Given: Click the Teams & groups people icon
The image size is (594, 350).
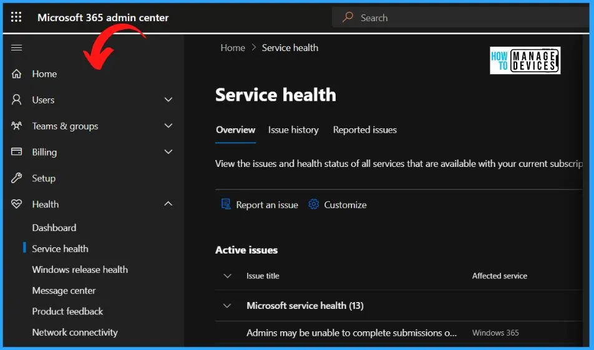Looking at the screenshot, I should coord(16,125).
